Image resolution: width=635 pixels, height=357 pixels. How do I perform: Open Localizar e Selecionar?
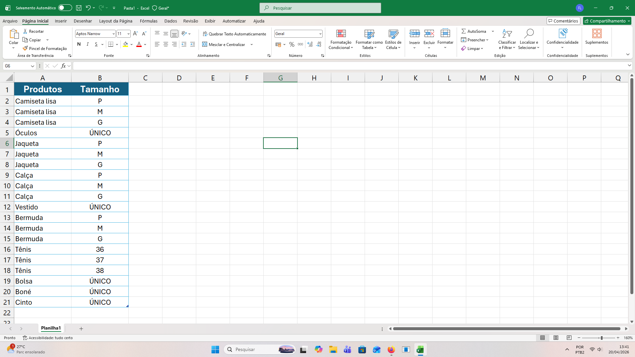tap(529, 39)
